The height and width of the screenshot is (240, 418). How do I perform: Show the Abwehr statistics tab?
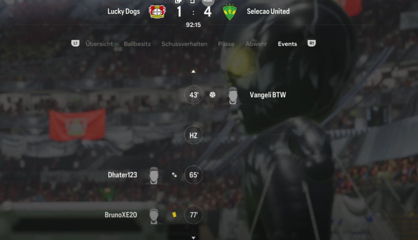point(256,44)
